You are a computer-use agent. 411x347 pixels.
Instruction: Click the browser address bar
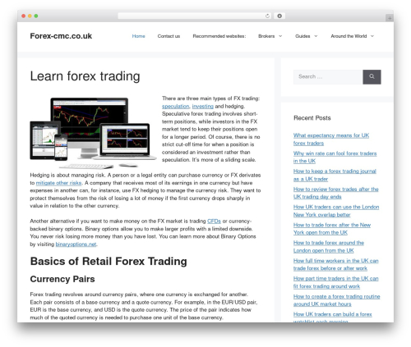tap(195, 16)
